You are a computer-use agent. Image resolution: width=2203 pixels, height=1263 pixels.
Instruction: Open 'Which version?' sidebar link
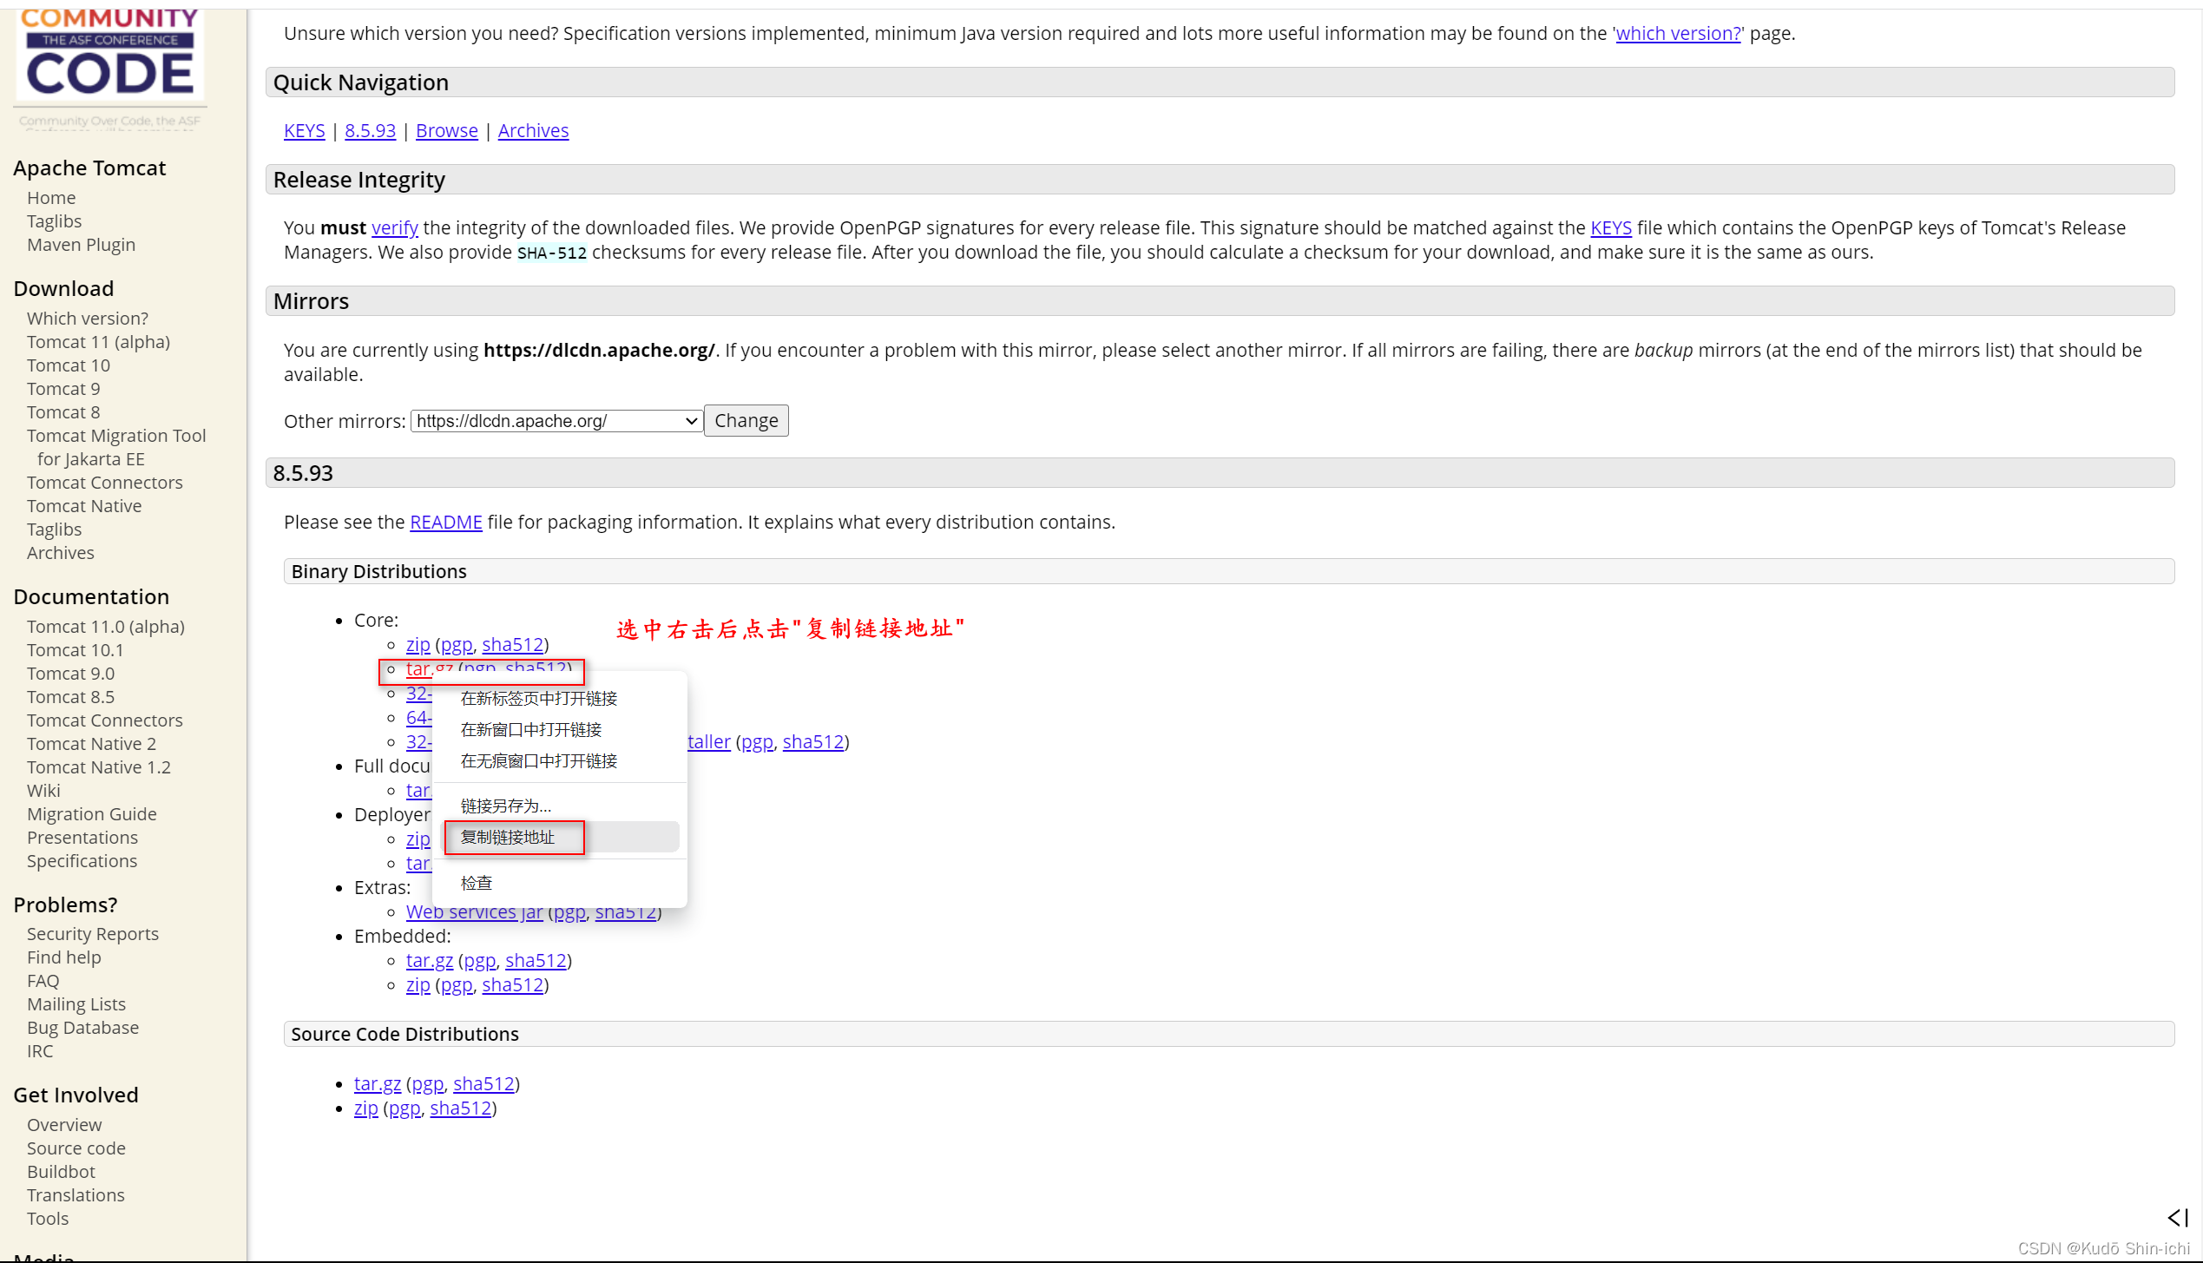click(x=88, y=319)
